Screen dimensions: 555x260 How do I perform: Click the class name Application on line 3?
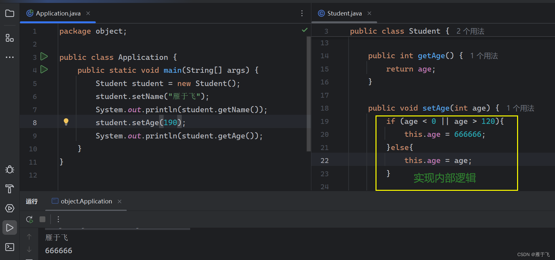tap(143, 57)
